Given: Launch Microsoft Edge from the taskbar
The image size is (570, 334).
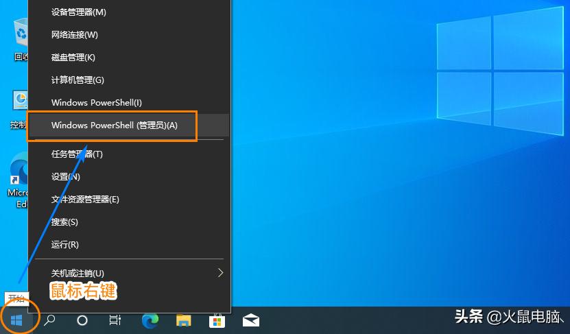Looking at the screenshot, I should 150,320.
